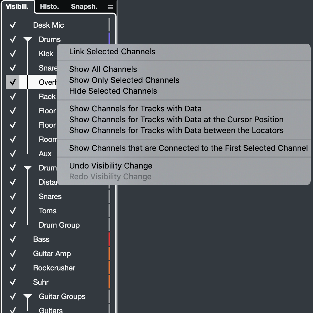313x313 pixels.
Task: Choose Show Channels for Tracks with Data
Action: click(x=135, y=109)
